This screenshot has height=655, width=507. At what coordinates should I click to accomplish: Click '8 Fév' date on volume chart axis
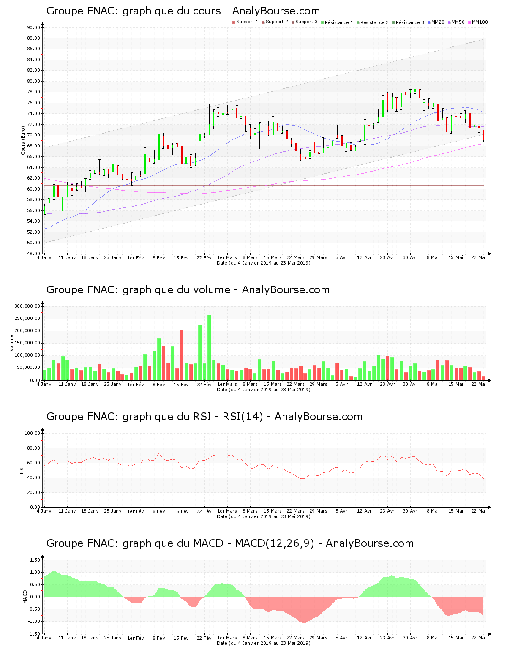point(159,384)
